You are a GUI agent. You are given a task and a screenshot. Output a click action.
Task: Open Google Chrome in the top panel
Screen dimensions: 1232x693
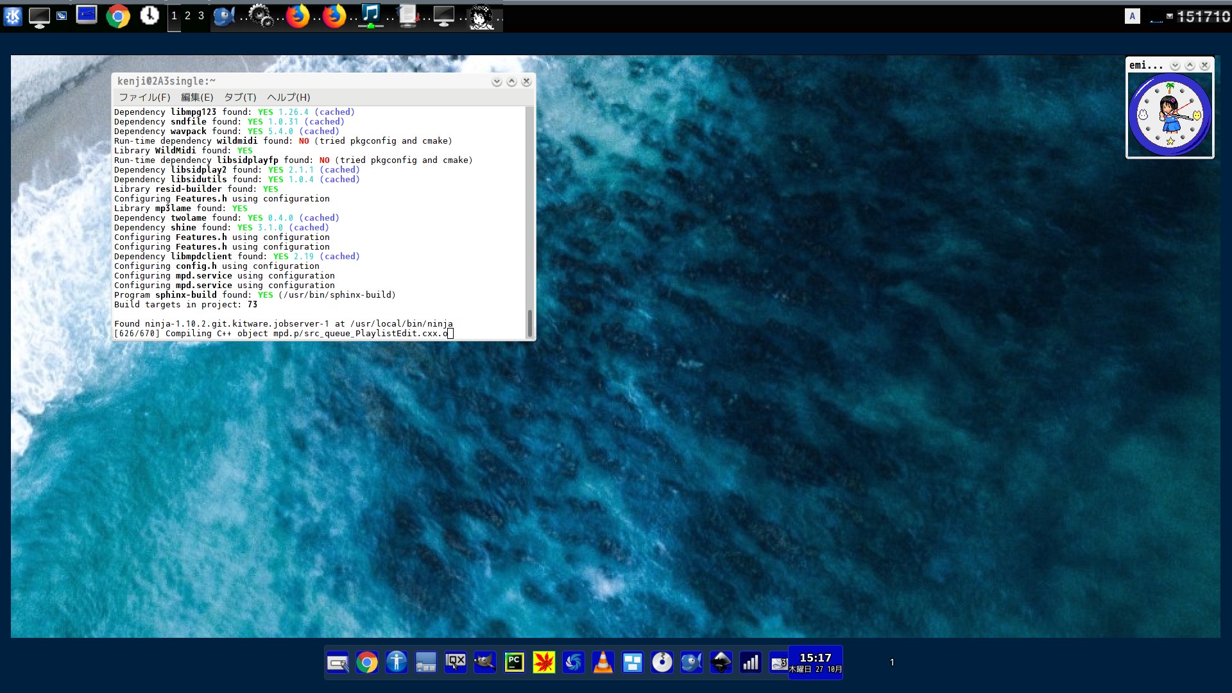click(119, 16)
